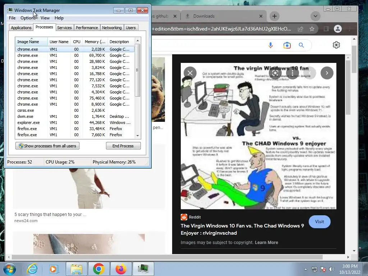Search by image with camera icon
The height and width of the screenshot is (276, 368).
pyautogui.click(x=287, y=45)
